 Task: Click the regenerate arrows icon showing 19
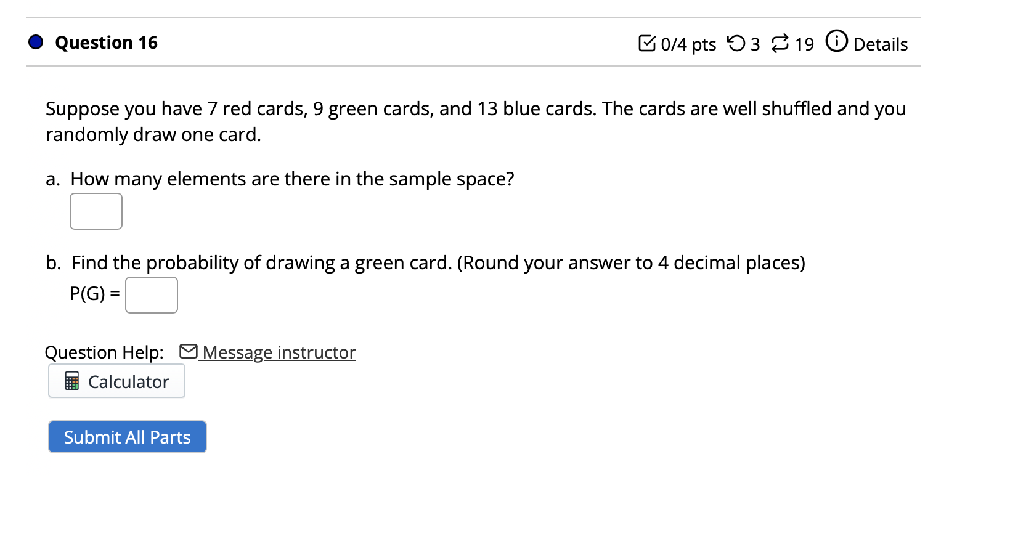tap(780, 43)
